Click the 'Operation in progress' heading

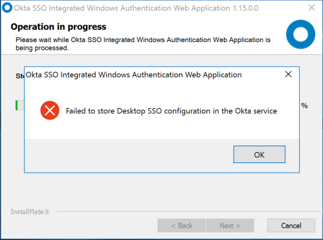(58, 27)
